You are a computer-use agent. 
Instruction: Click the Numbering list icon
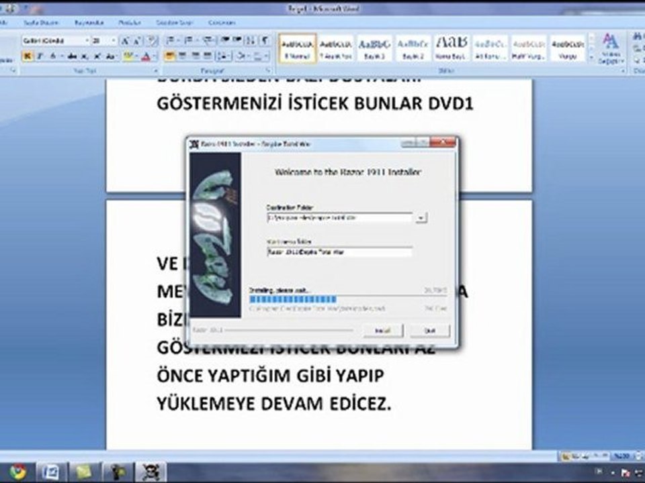pyautogui.click(x=188, y=40)
